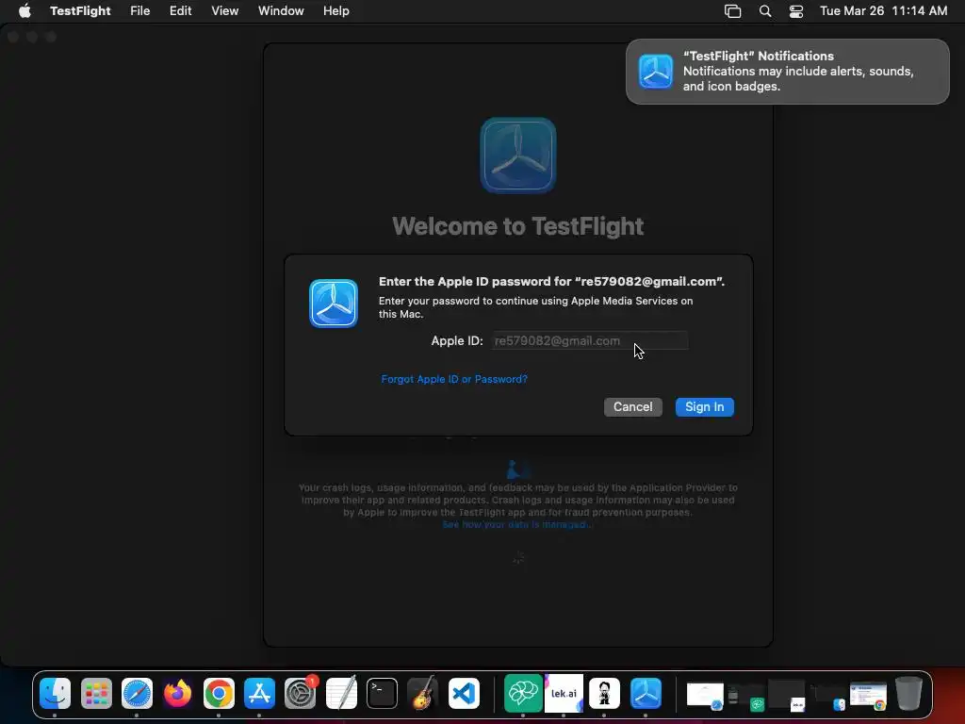965x724 pixels.
Task: Launch Safari from the Dock
Action: (137, 693)
